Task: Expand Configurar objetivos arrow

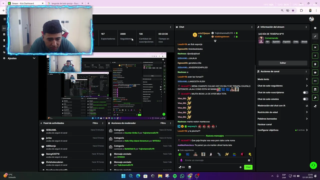Action: (307, 130)
